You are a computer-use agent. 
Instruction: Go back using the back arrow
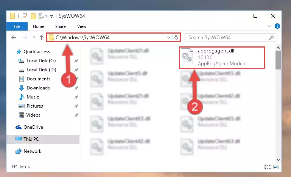coord(14,38)
